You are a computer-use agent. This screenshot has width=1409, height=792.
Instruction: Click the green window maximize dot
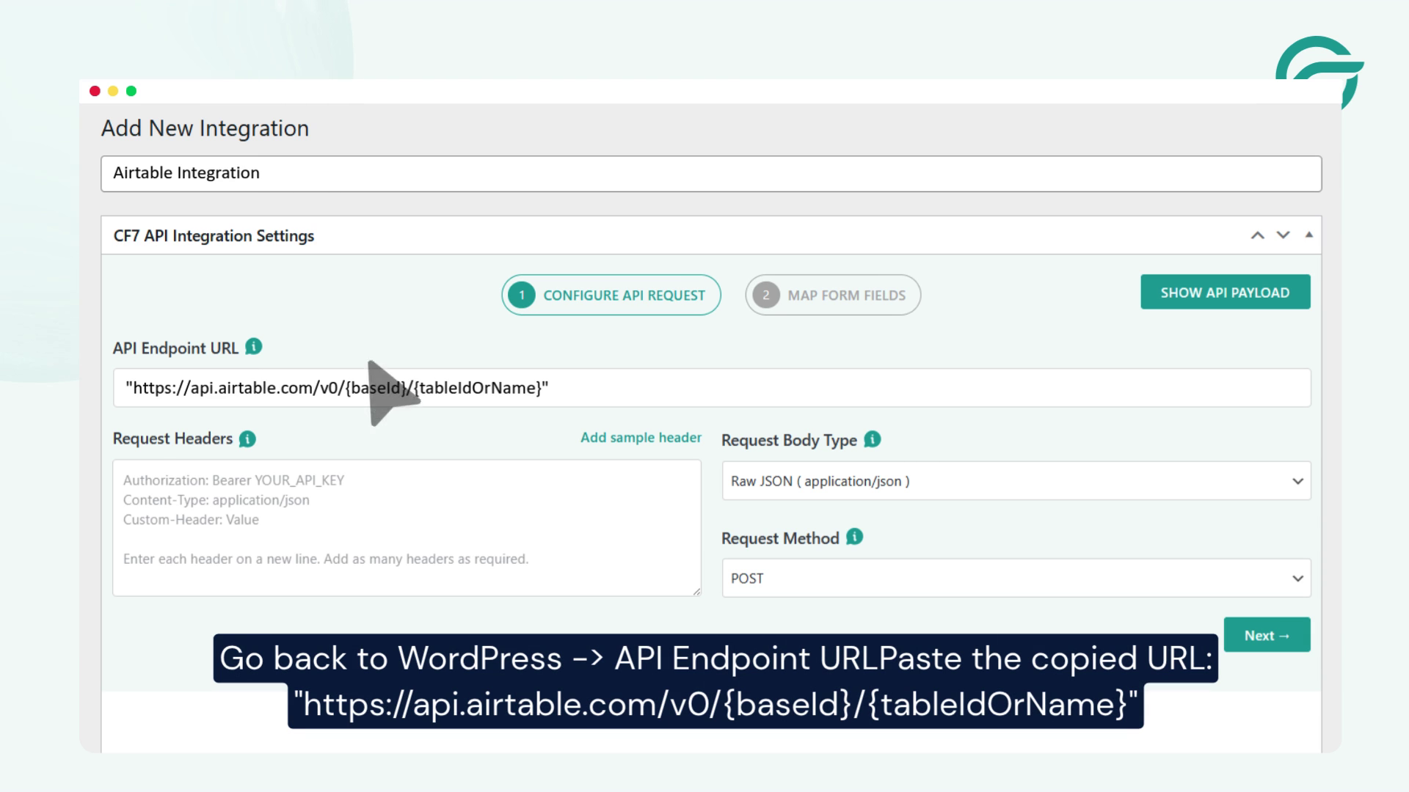[131, 91]
